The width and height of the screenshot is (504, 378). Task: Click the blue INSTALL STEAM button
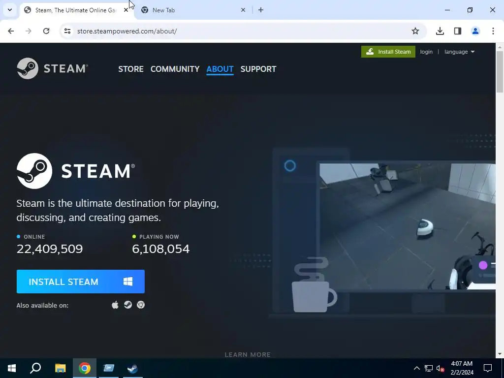click(x=81, y=282)
